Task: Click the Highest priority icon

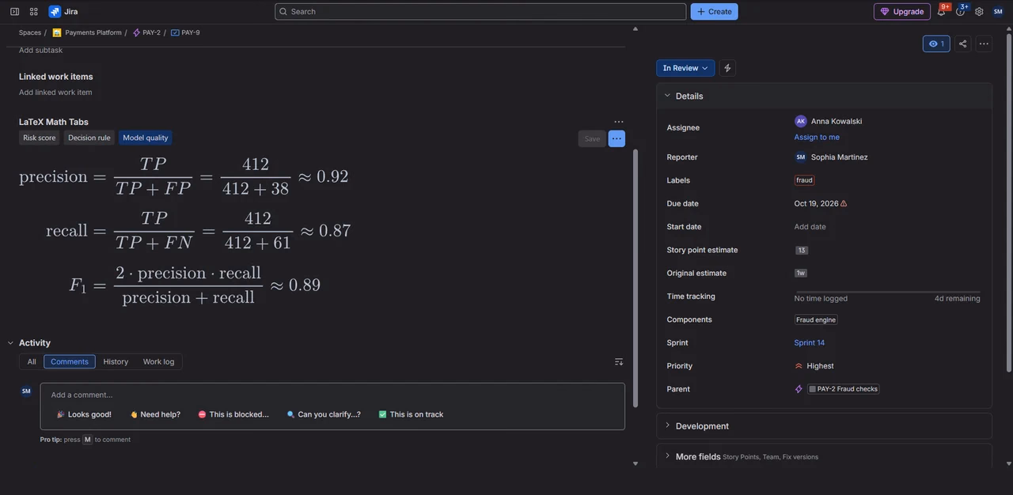Action: pos(799,366)
